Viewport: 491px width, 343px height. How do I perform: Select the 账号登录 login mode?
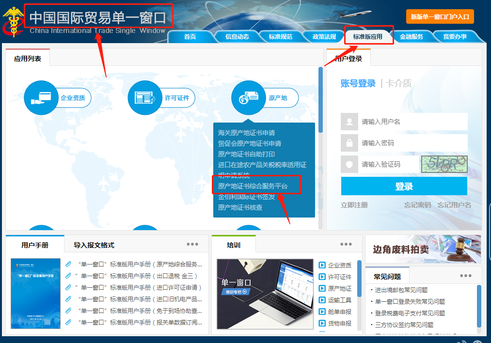tap(358, 83)
